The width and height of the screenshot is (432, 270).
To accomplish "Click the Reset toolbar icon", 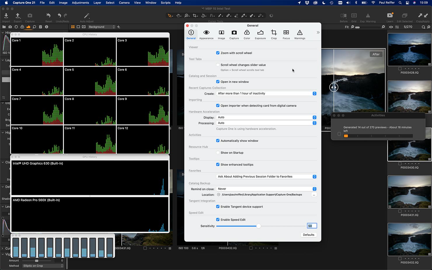I will pyautogui.click(x=48, y=15).
